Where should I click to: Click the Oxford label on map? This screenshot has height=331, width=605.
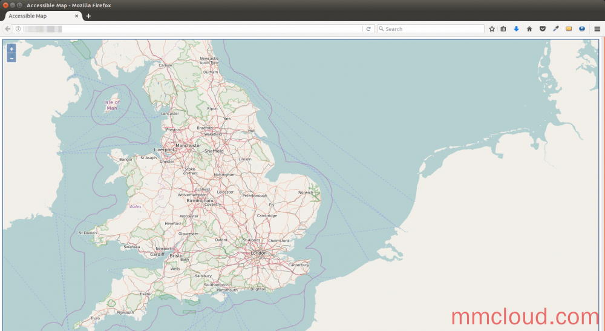(221, 240)
